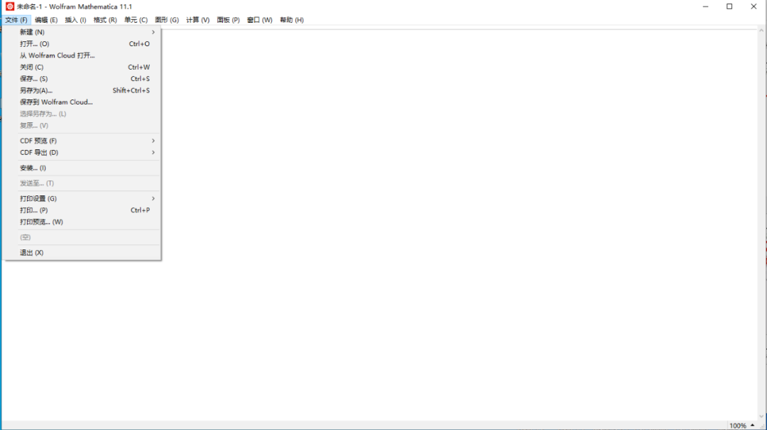Select 打印... (P) menu entry

82,210
